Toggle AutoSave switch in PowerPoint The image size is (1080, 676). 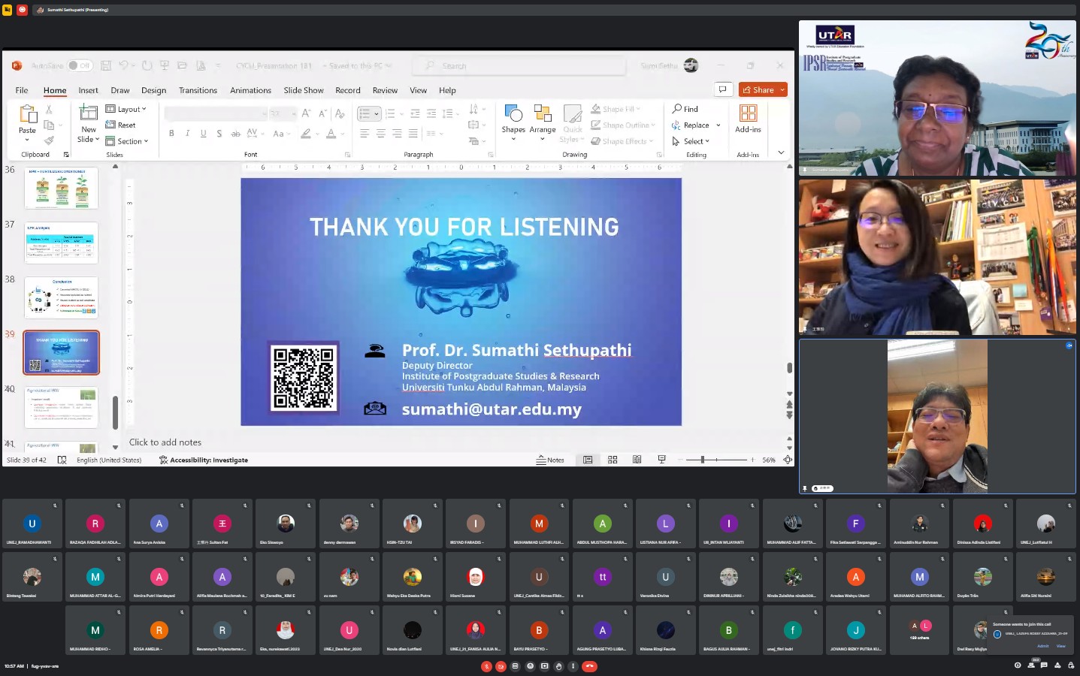tap(79, 65)
